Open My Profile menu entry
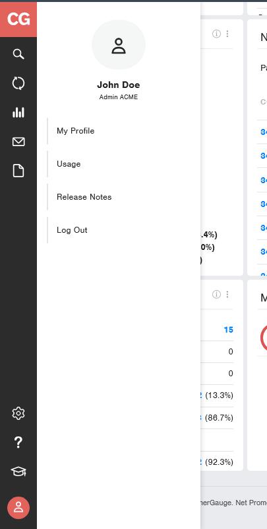 point(75,131)
